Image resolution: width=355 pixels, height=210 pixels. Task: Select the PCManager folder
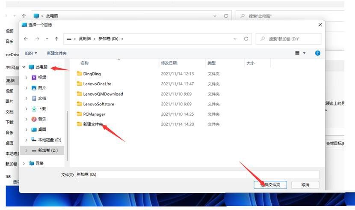tap(94, 114)
